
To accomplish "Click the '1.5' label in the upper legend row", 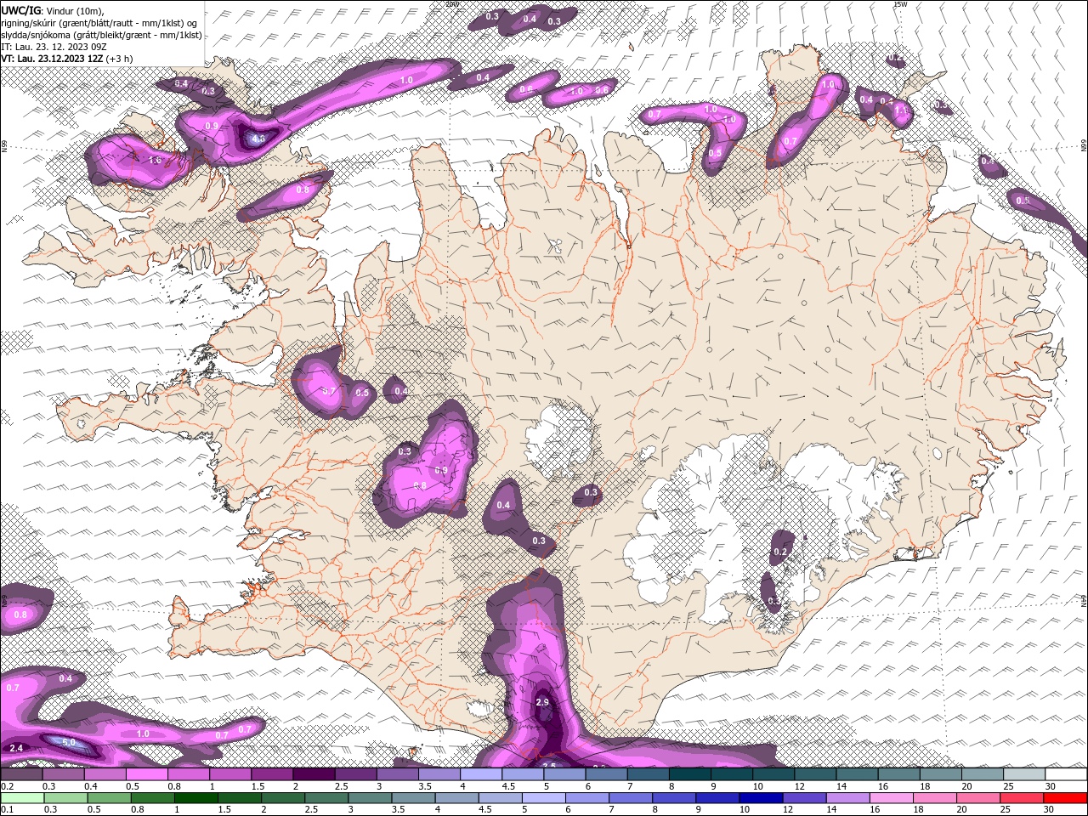I will point(258,786).
